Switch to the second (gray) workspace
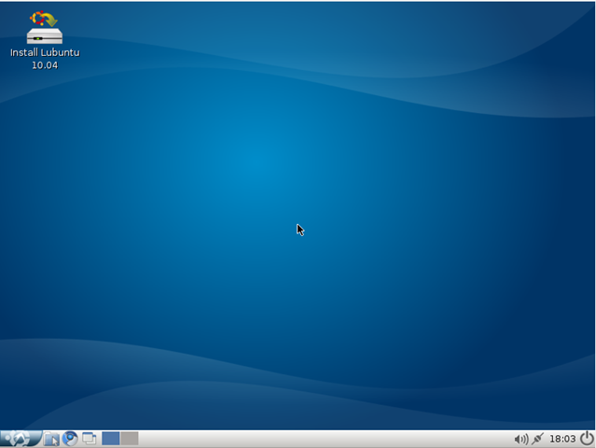 pos(130,439)
